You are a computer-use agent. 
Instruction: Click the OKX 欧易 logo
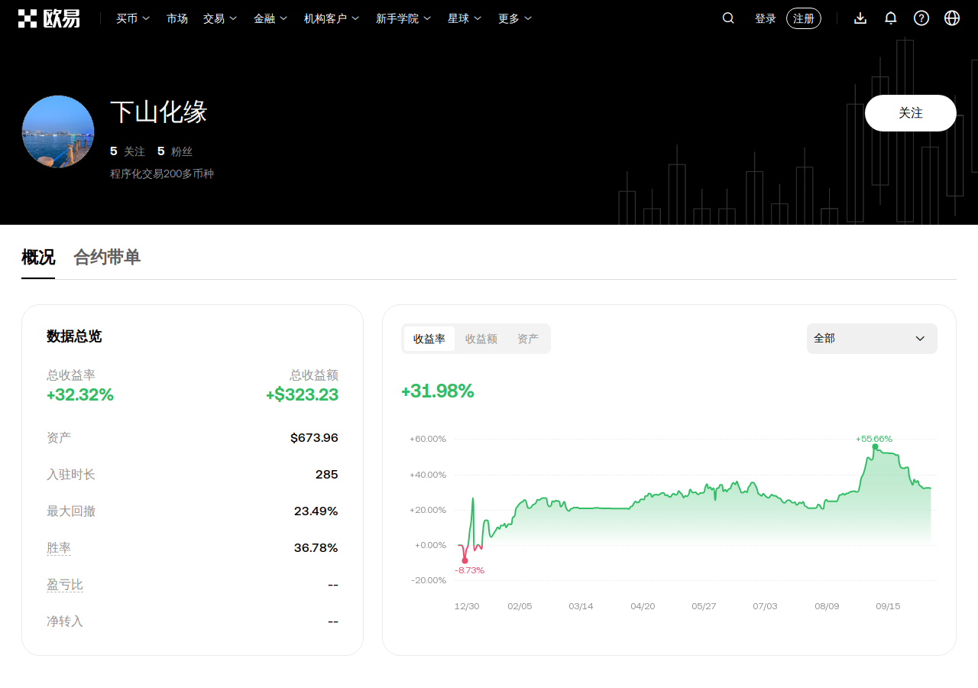point(49,18)
